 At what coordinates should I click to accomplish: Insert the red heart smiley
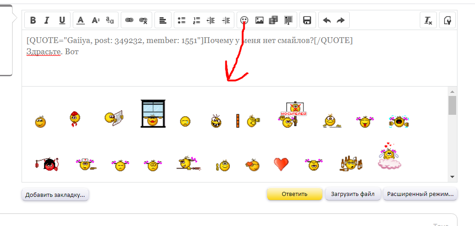pyautogui.click(x=281, y=165)
